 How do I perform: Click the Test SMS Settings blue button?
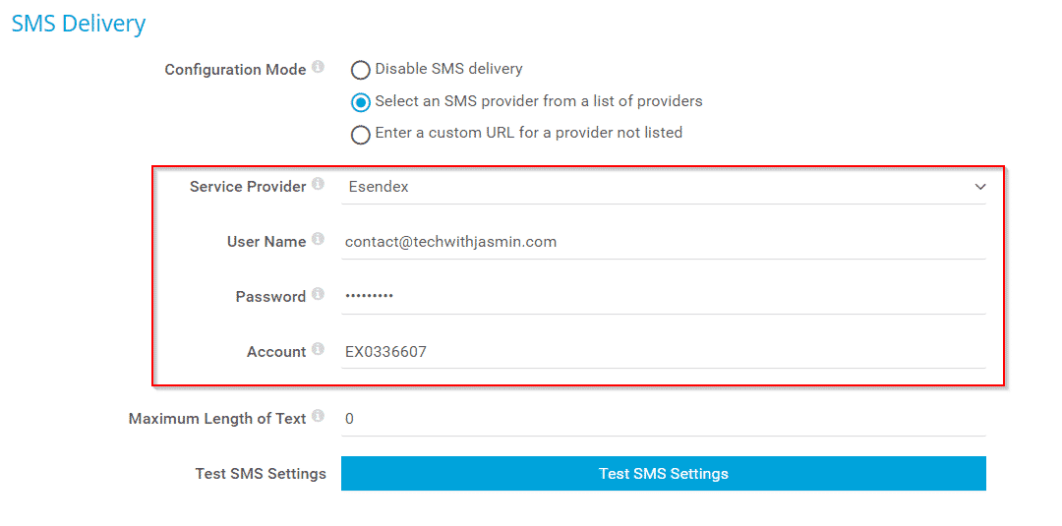(x=663, y=473)
